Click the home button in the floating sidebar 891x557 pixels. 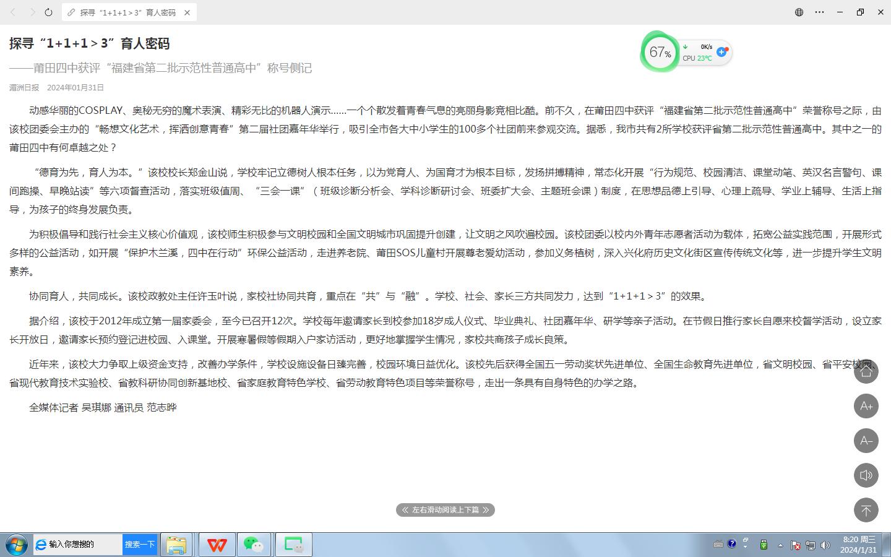pyautogui.click(x=866, y=371)
